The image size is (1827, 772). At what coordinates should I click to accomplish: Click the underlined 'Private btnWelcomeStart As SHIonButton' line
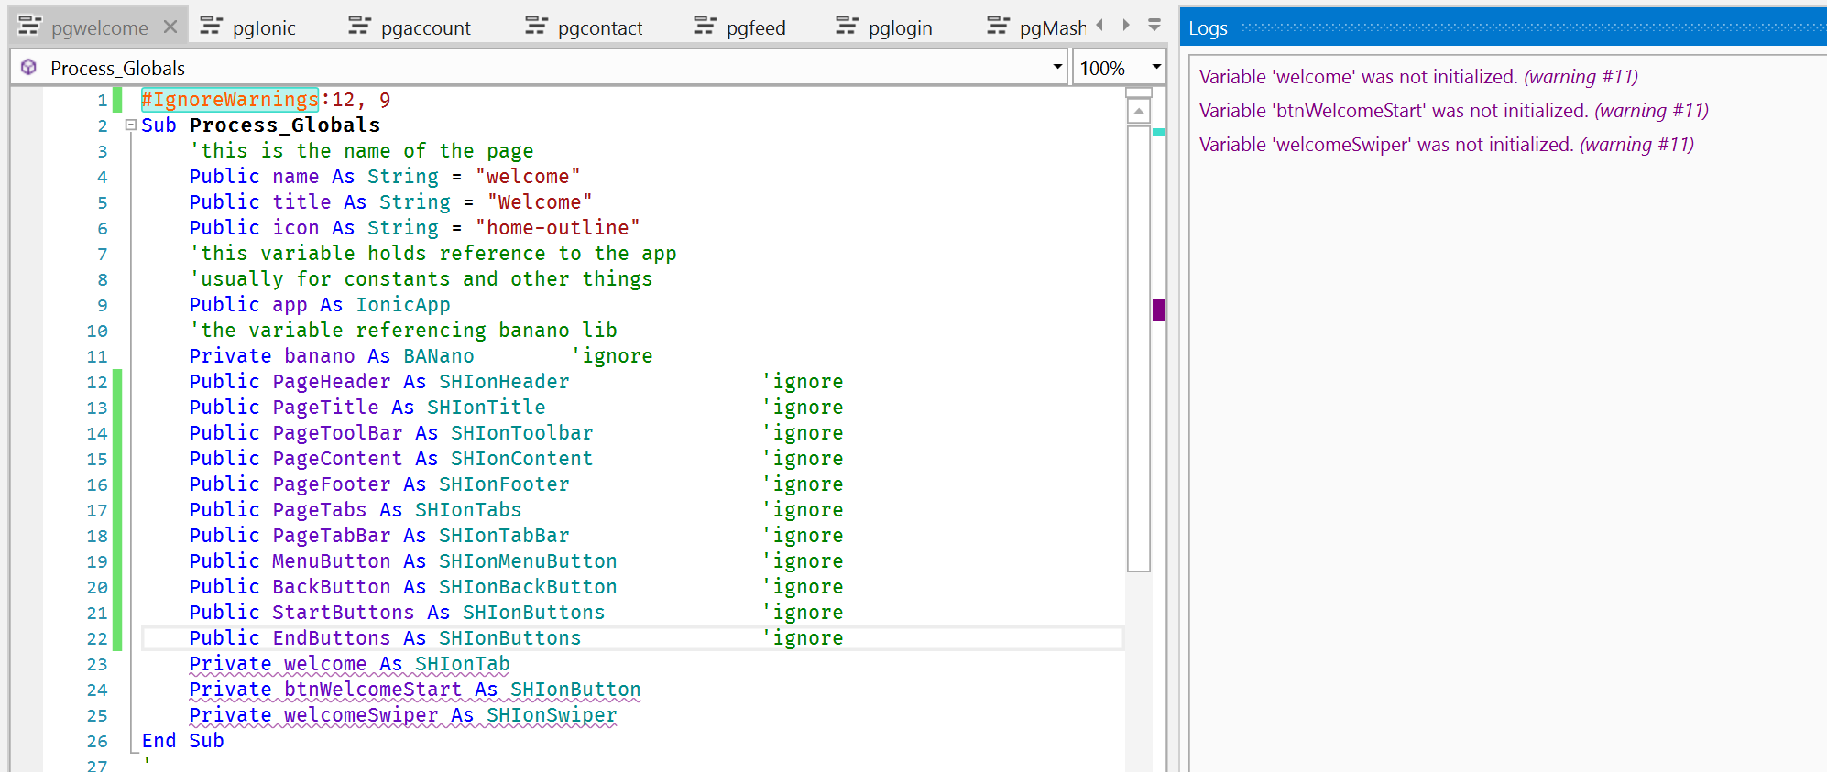point(415,690)
